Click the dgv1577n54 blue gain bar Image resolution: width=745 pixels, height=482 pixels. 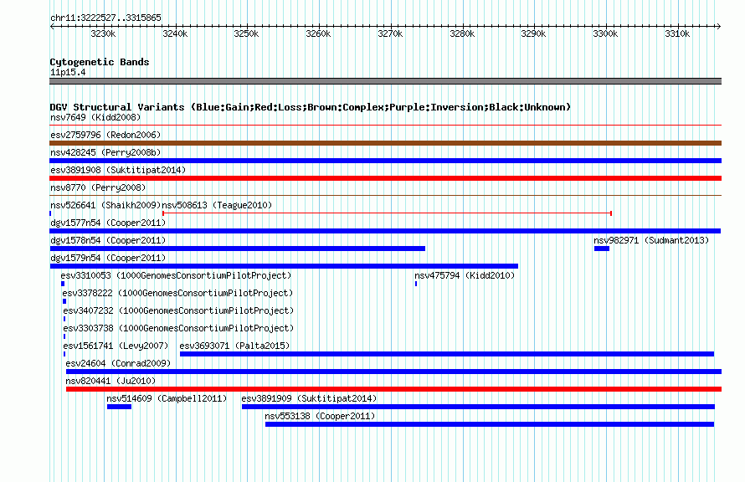tap(385, 231)
